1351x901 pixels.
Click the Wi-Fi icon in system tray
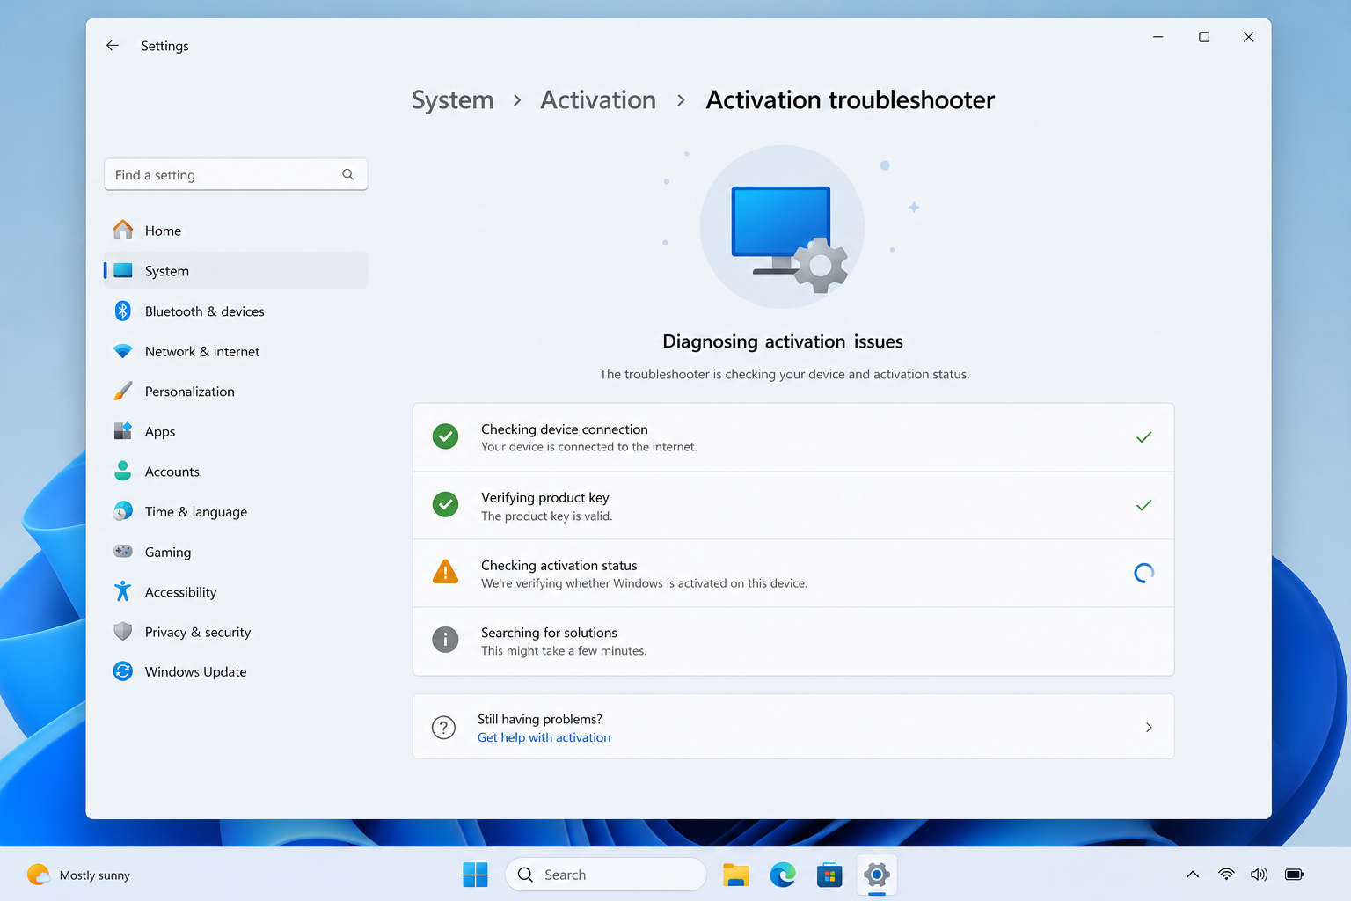coord(1226,875)
